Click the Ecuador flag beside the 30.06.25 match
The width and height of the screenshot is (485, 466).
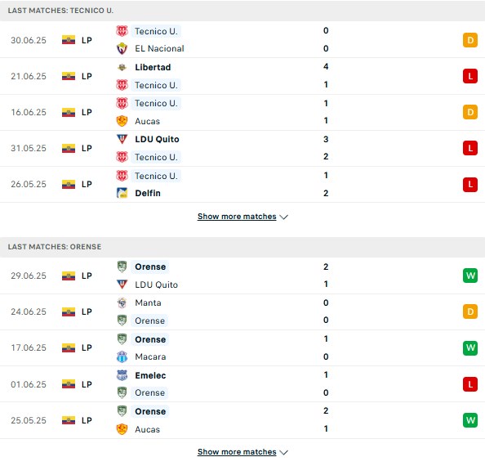coord(69,40)
